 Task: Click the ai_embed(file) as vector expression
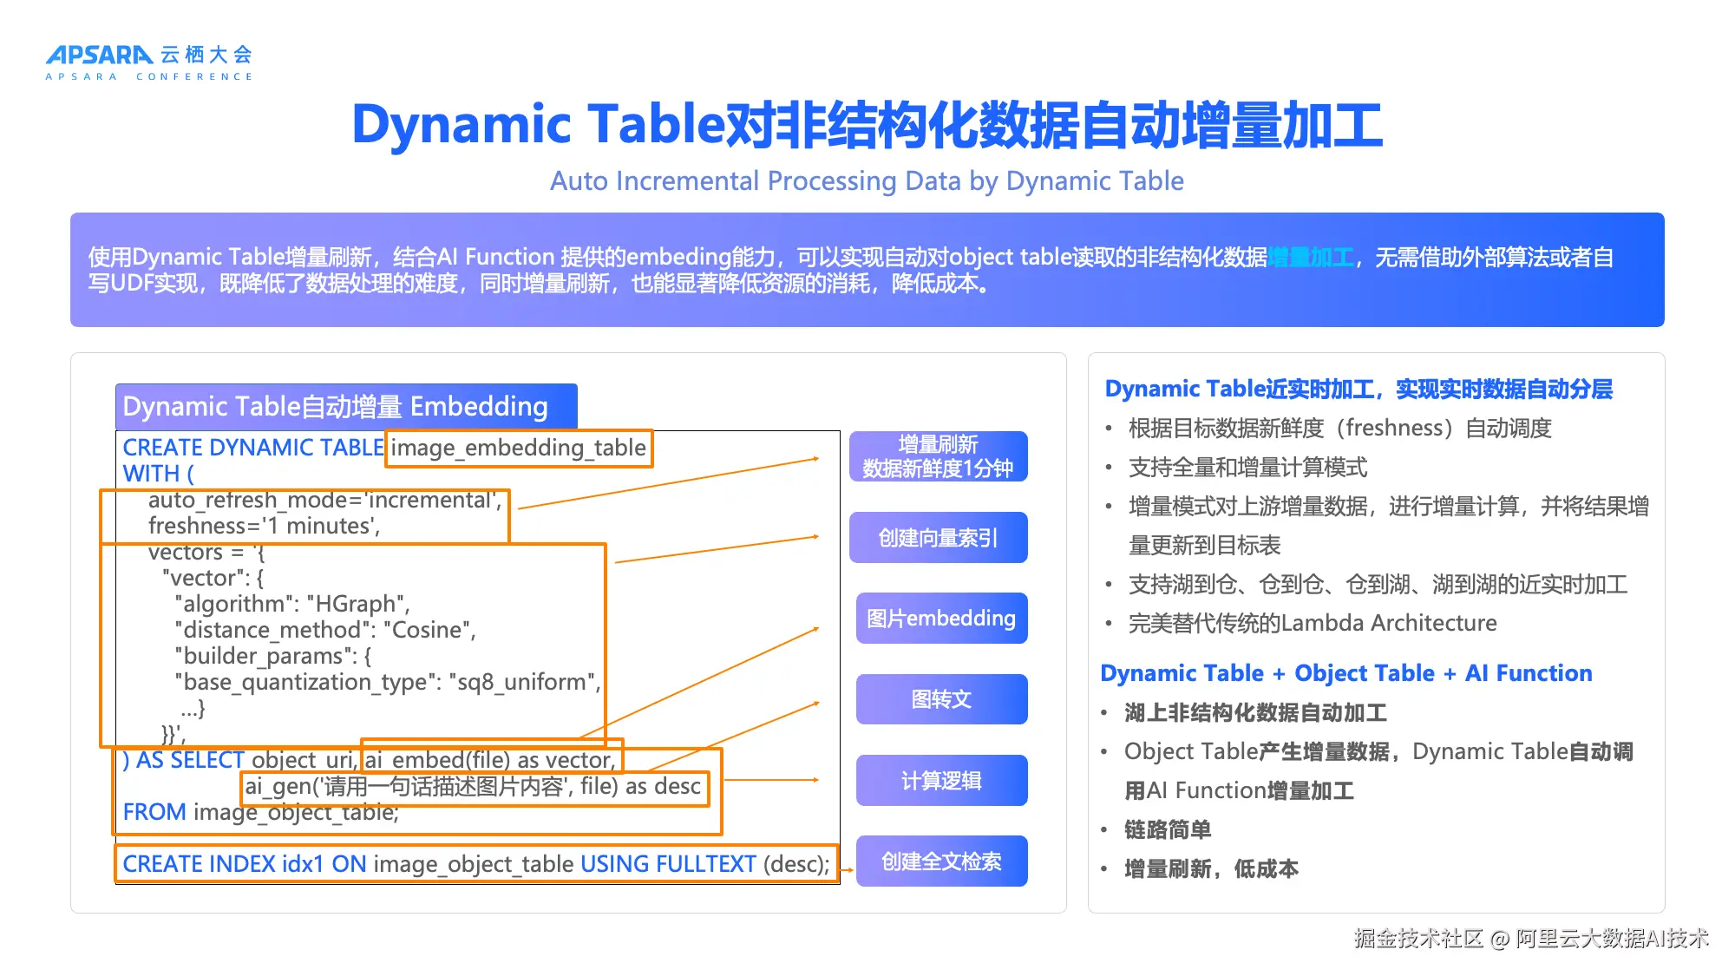pos(490,760)
